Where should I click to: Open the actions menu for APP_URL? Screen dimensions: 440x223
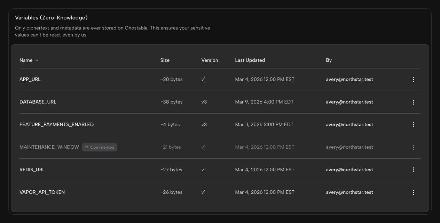[413, 79]
